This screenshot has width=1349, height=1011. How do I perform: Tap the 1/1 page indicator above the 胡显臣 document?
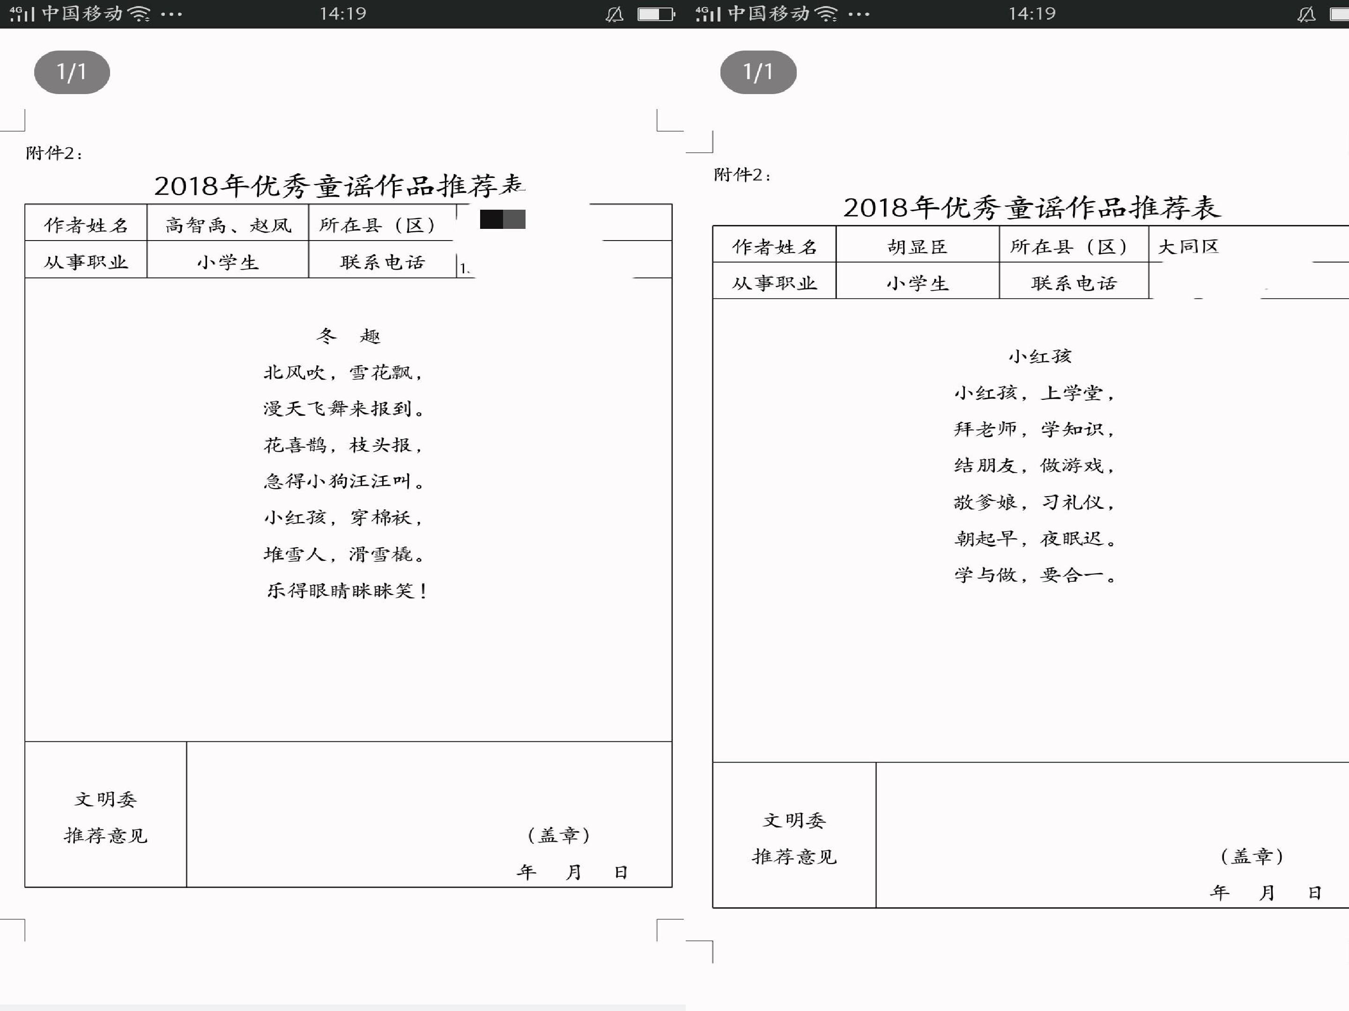pyautogui.click(x=758, y=72)
